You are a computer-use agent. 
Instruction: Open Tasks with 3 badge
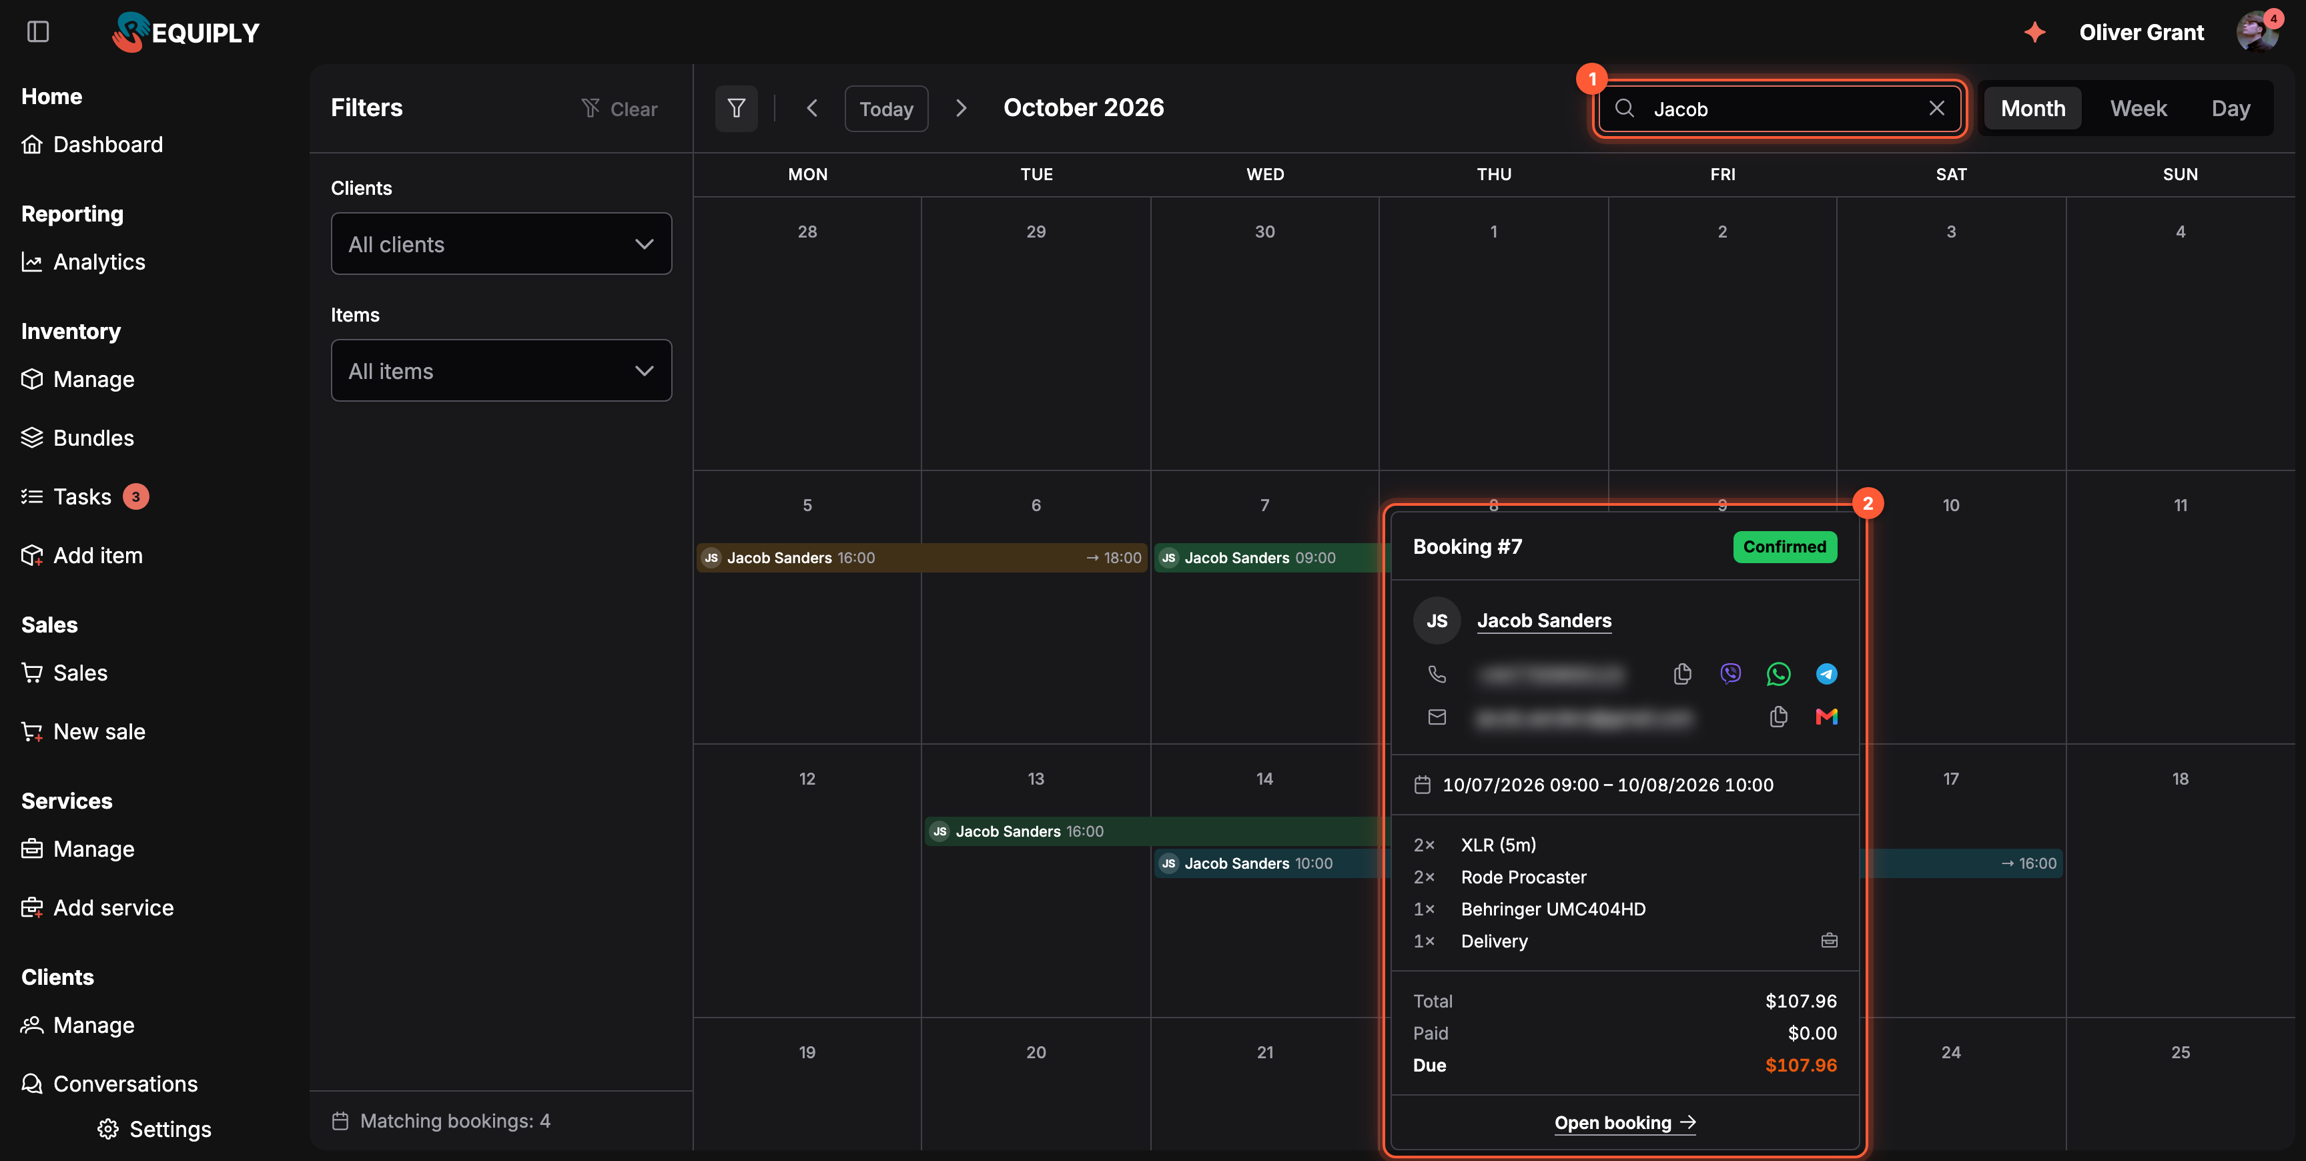[x=85, y=497]
